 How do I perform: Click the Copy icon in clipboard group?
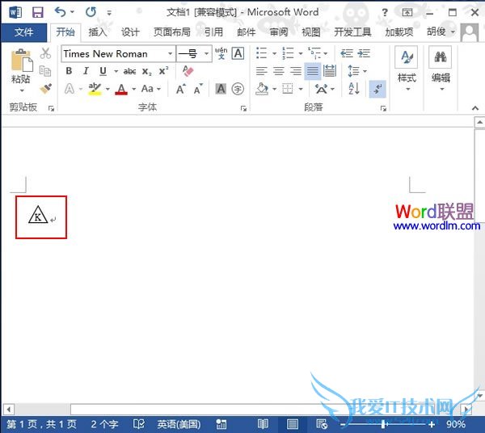[x=45, y=71]
